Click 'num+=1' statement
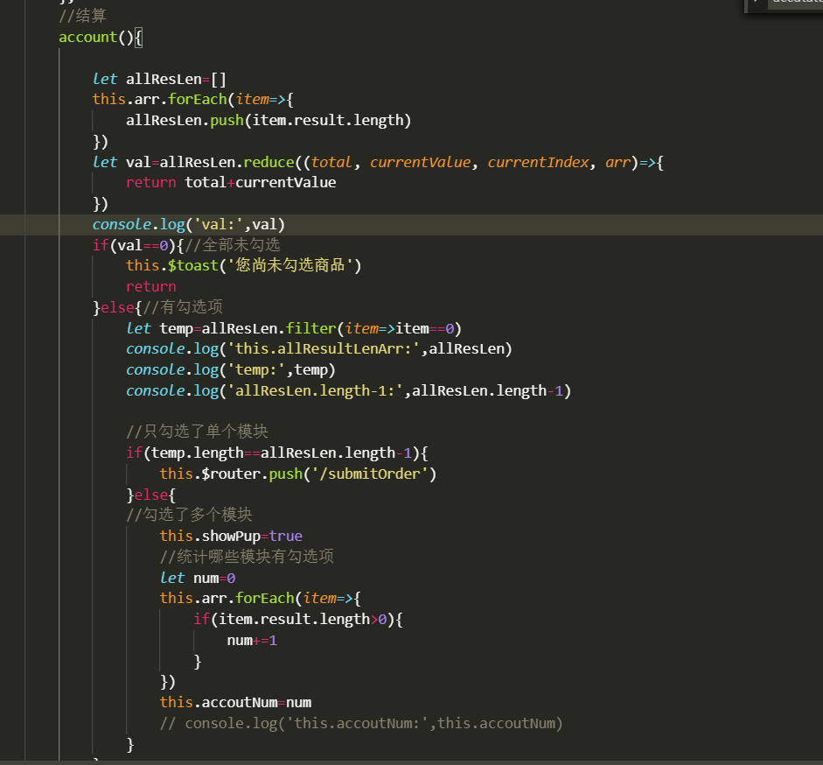Screen dimensions: 823x765 252,641
